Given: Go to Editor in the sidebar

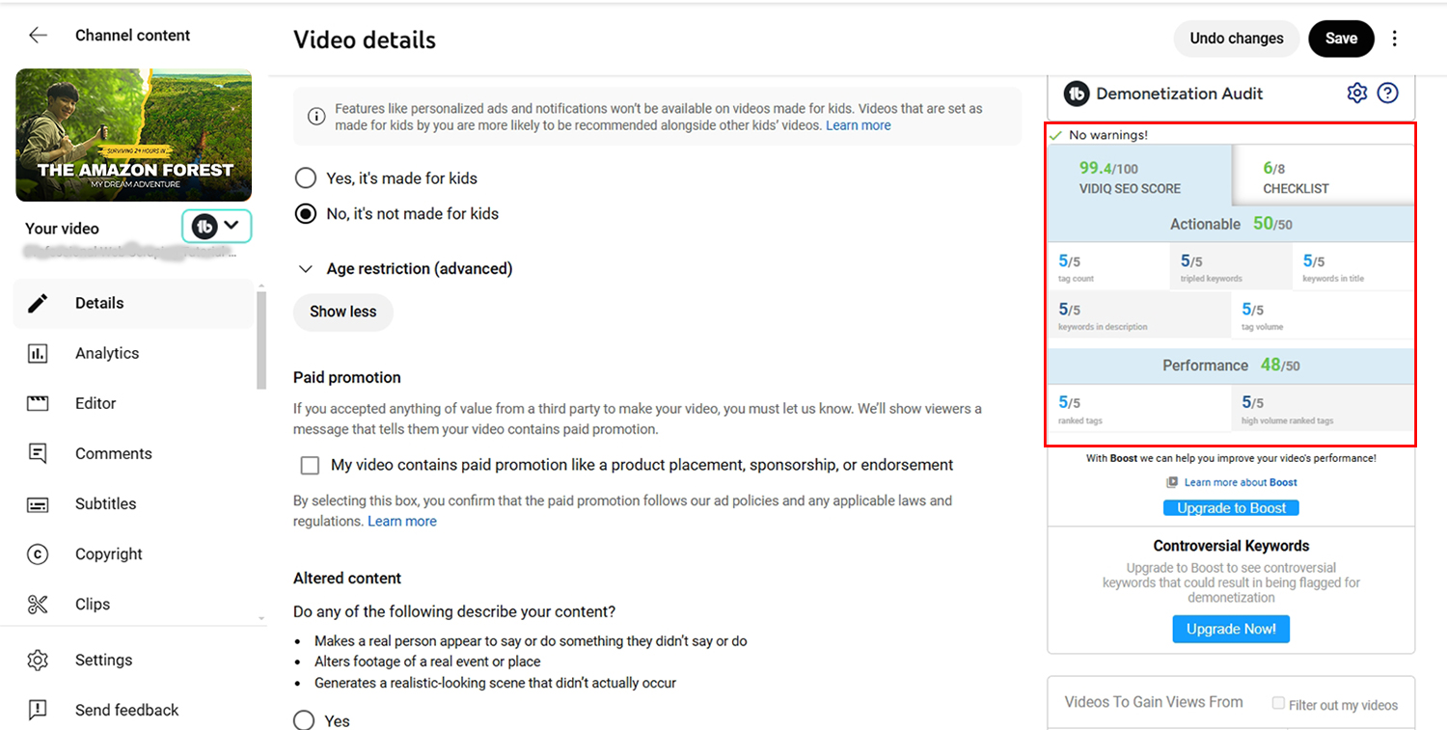Looking at the screenshot, I should click(134, 403).
